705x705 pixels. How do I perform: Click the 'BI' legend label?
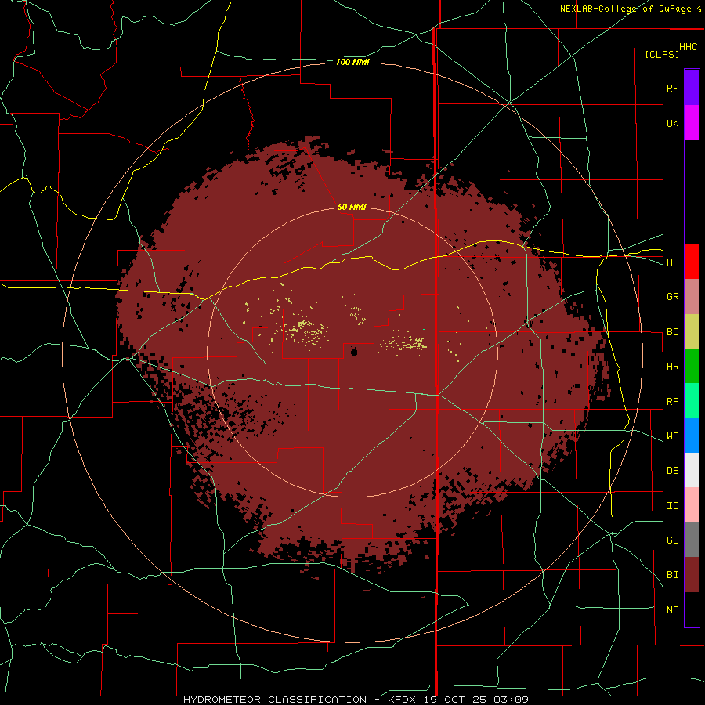pos(673,575)
